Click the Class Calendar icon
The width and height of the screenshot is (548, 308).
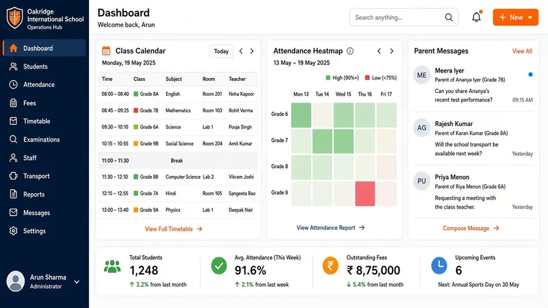106,51
